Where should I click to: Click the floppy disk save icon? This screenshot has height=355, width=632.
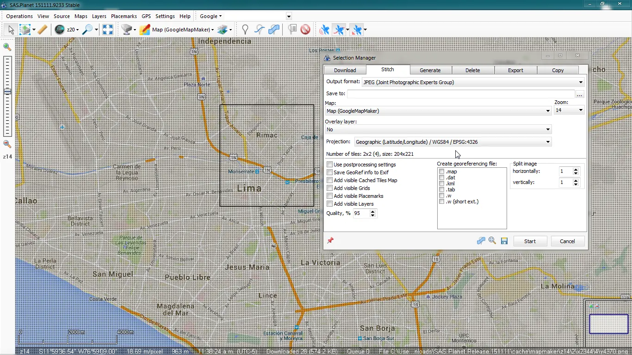point(504,241)
